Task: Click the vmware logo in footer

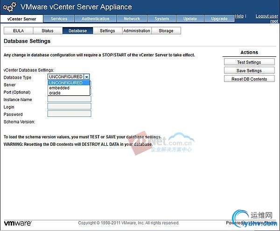Action: point(18,223)
